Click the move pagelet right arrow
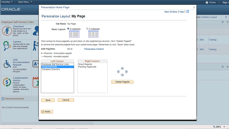Viewport: 229px width, 129px height. 126,72
